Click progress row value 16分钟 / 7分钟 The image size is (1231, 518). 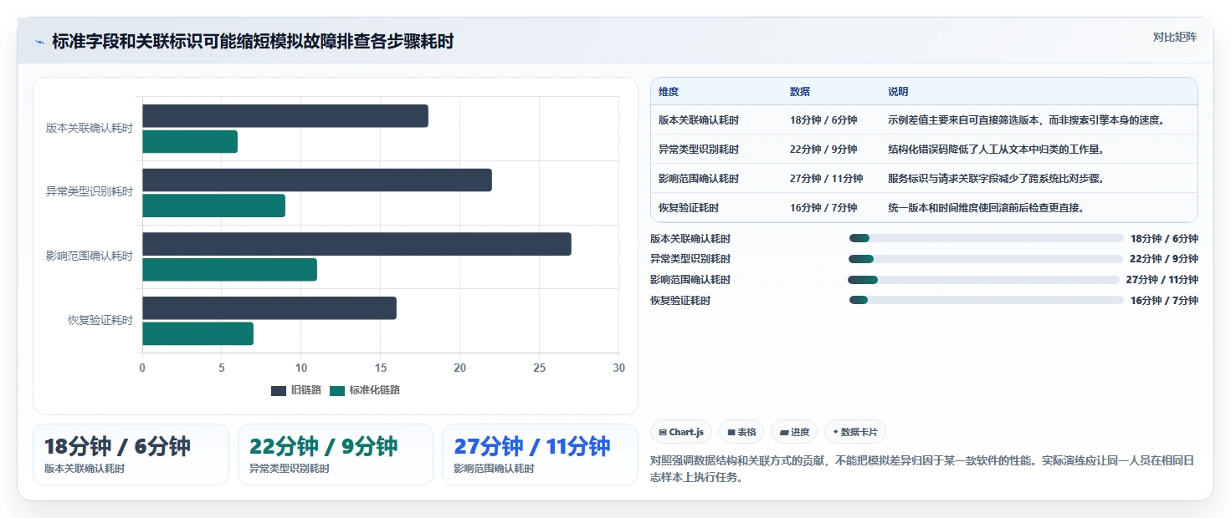point(1164,301)
